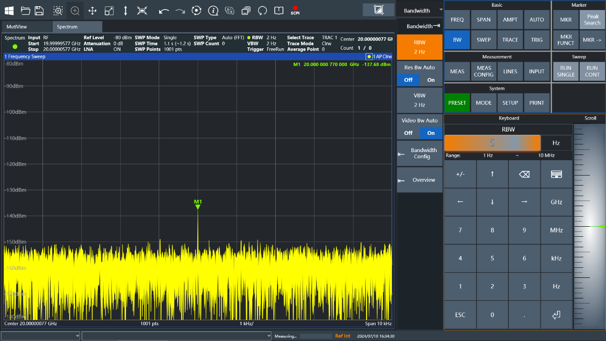The image size is (606, 341).
Task: Click the save floppy disk icon
Action: tap(40, 11)
